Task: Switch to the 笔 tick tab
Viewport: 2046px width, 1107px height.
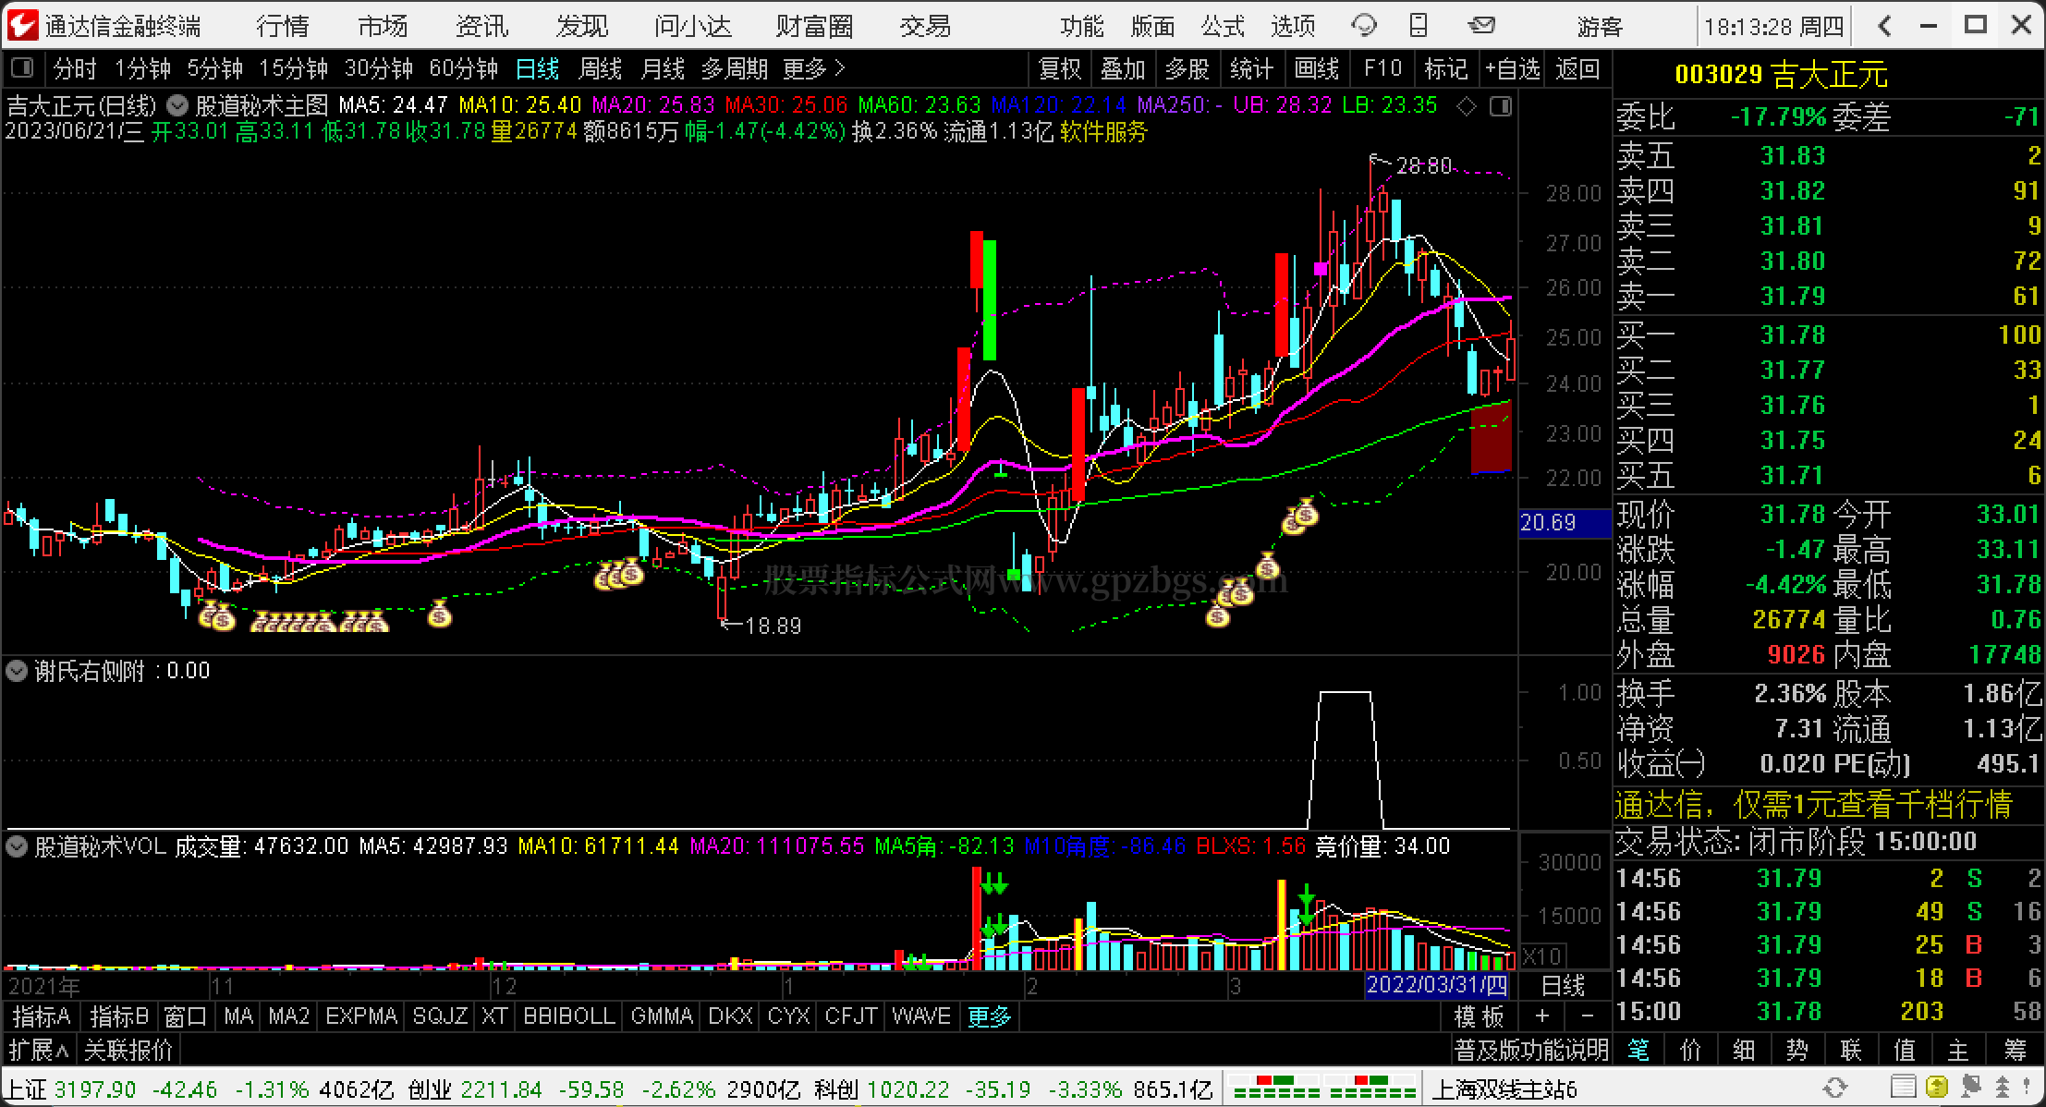Action: 1638,1051
